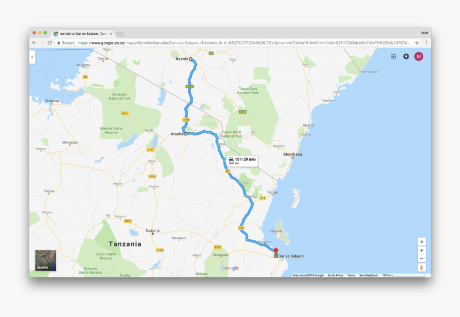
Task: Click the Tsavo East National Park label
Action: (x=248, y=90)
